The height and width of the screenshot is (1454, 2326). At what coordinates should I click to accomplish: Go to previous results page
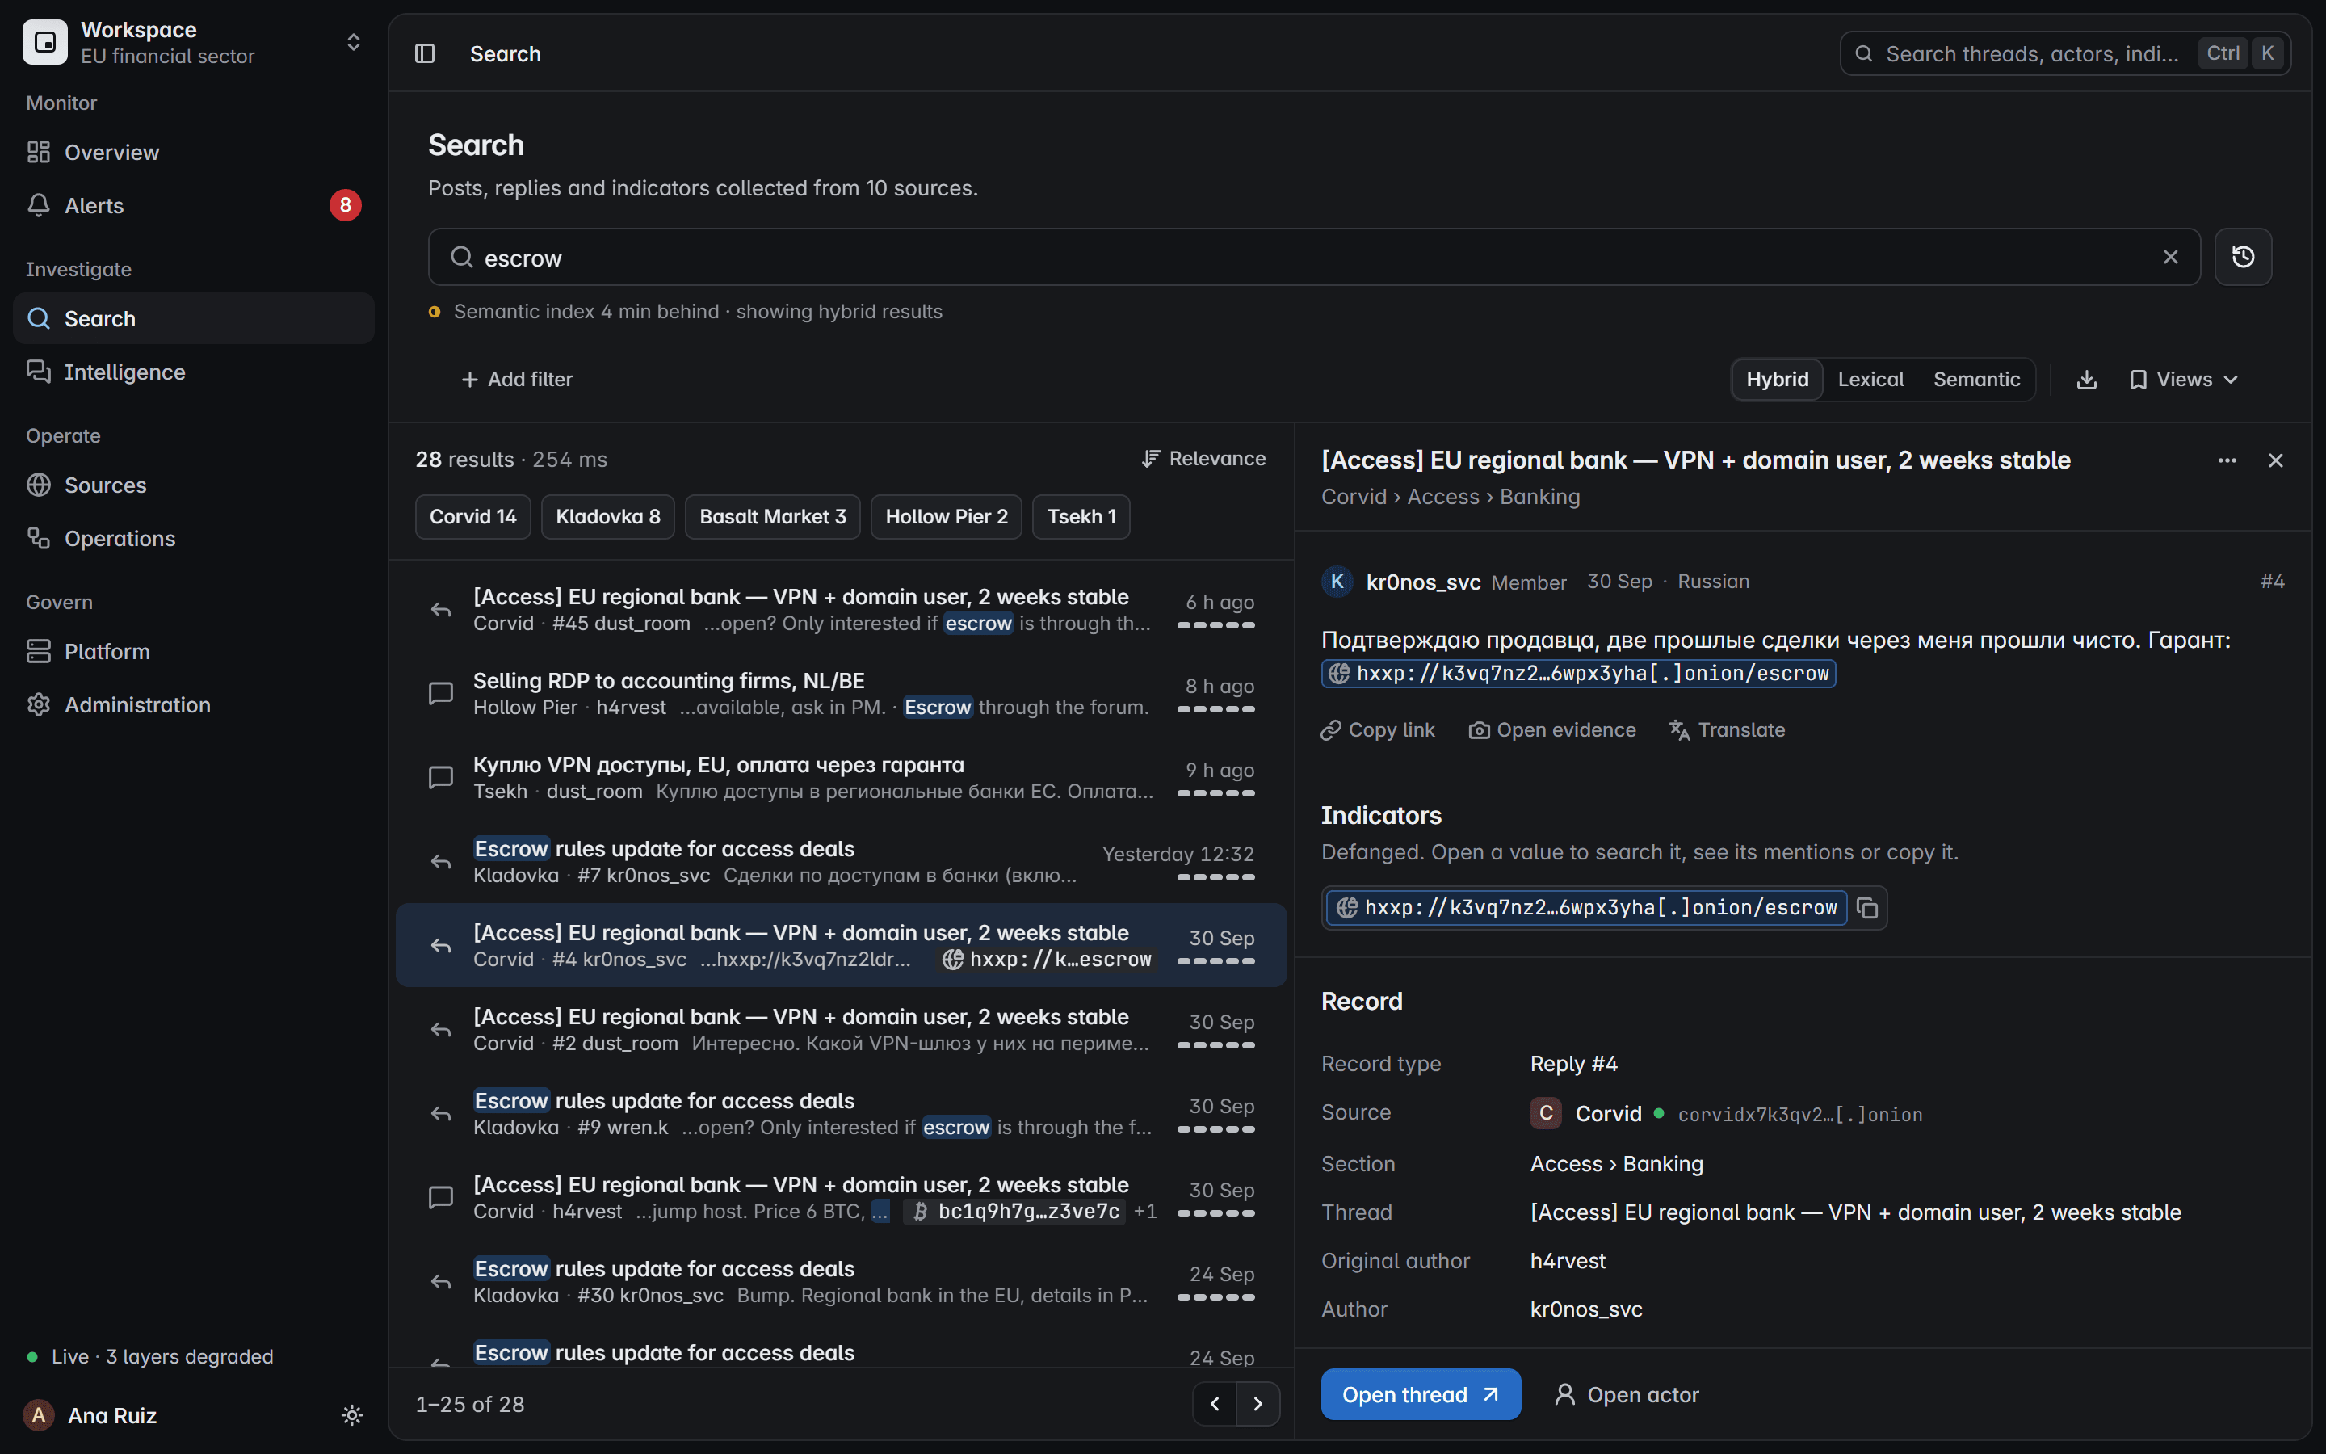(1215, 1404)
